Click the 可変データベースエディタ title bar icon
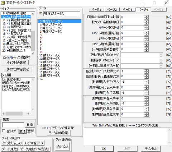 (x=3, y=3)
